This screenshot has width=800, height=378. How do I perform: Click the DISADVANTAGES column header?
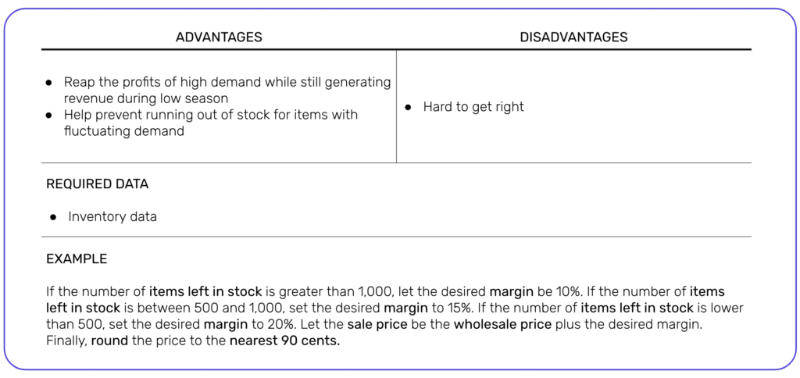573,37
